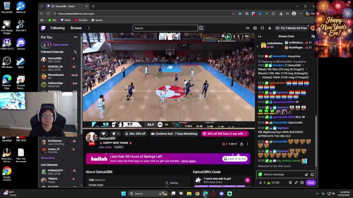Open the Terms apply link
The width and height of the screenshot is (353, 198).
189,161
